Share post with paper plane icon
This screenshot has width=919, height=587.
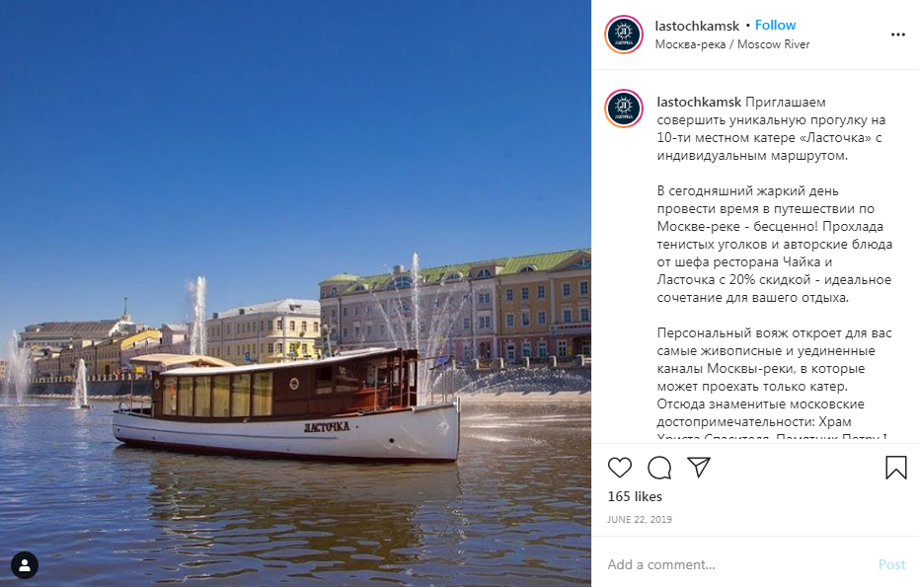point(699,467)
